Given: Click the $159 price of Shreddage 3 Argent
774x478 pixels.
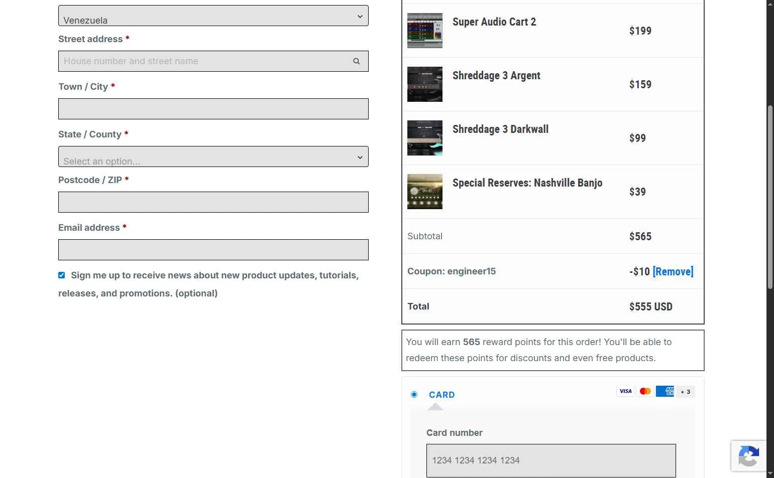Looking at the screenshot, I should point(640,84).
